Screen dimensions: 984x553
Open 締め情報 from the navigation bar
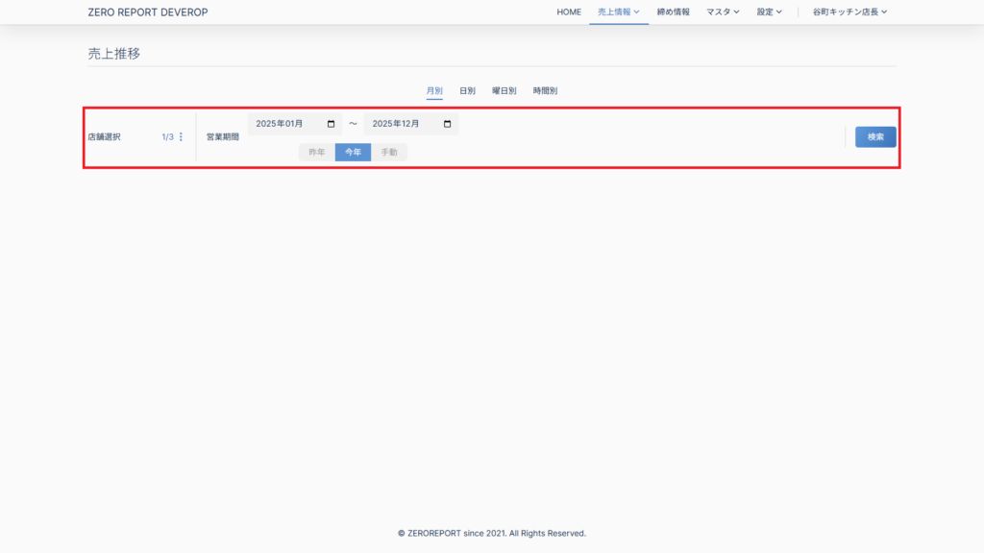tap(673, 12)
